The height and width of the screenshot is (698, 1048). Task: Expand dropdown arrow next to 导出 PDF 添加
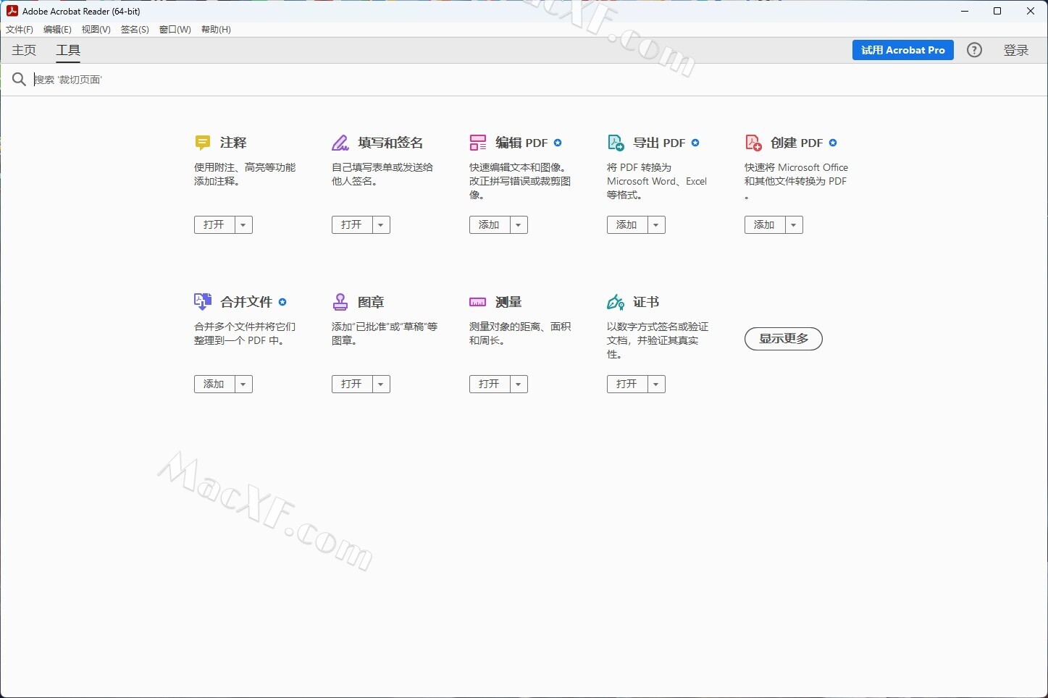[x=656, y=225]
